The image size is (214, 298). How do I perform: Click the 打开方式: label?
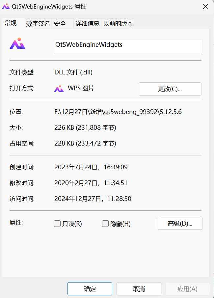coord(22,88)
